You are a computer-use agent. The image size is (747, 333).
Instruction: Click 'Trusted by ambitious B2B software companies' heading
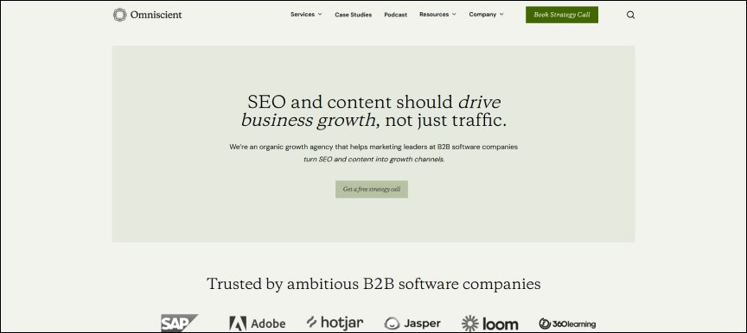[373, 284]
